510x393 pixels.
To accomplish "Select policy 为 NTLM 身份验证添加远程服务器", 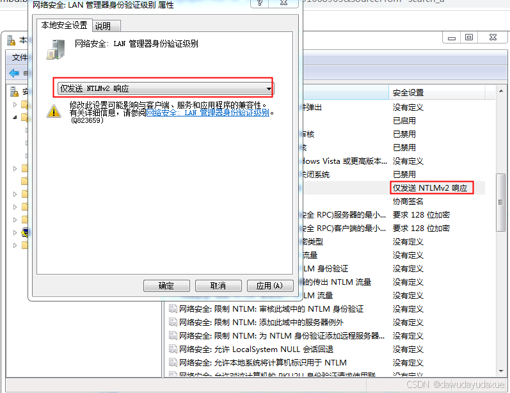I will click(x=282, y=336).
